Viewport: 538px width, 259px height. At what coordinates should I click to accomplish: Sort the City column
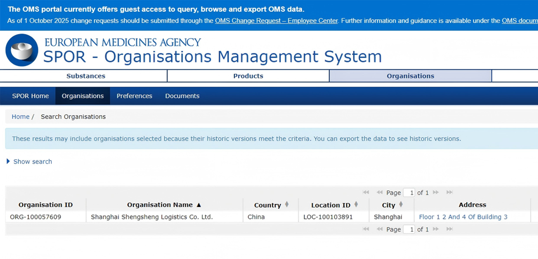tap(401, 205)
